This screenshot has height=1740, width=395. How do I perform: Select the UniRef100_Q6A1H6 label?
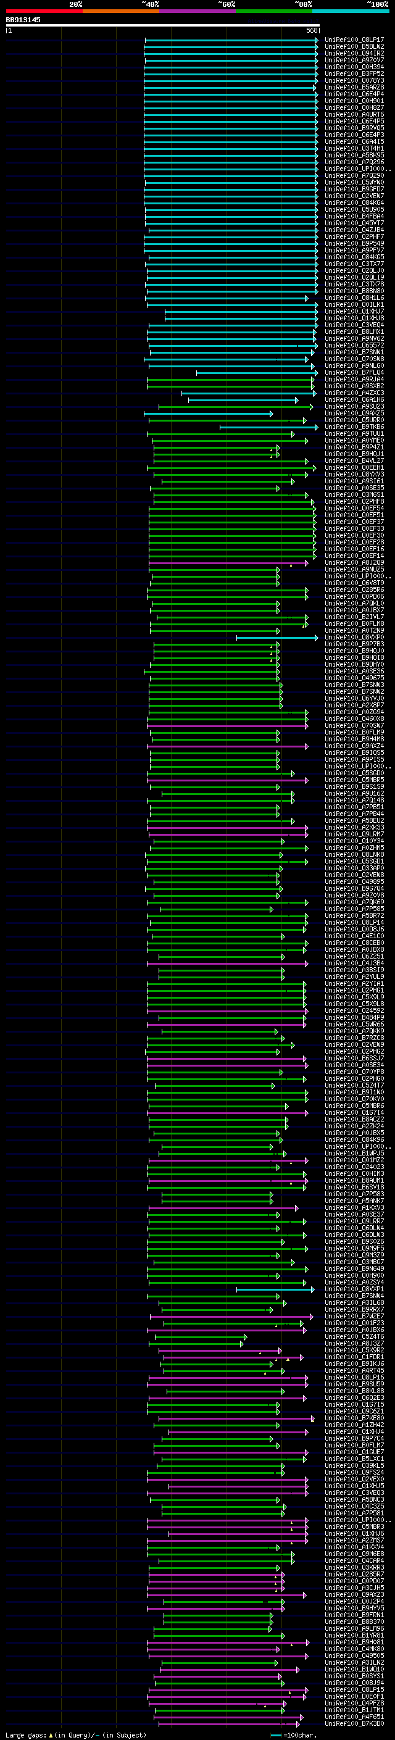pyautogui.click(x=354, y=400)
